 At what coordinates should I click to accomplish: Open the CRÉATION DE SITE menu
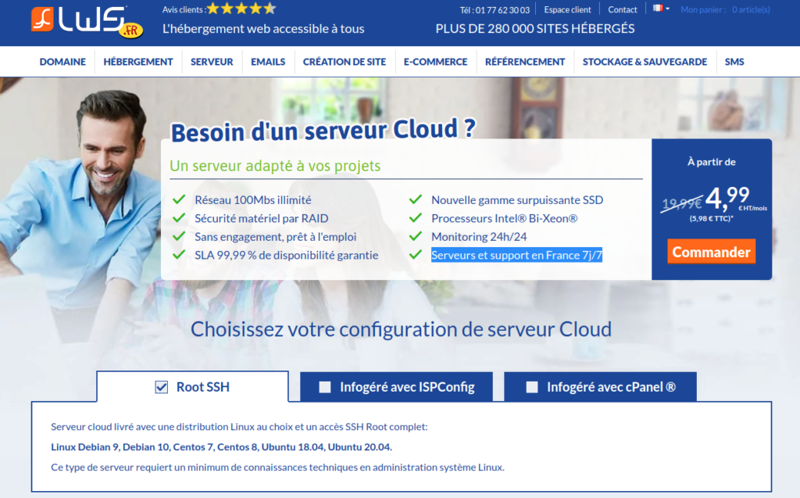point(345,62)
